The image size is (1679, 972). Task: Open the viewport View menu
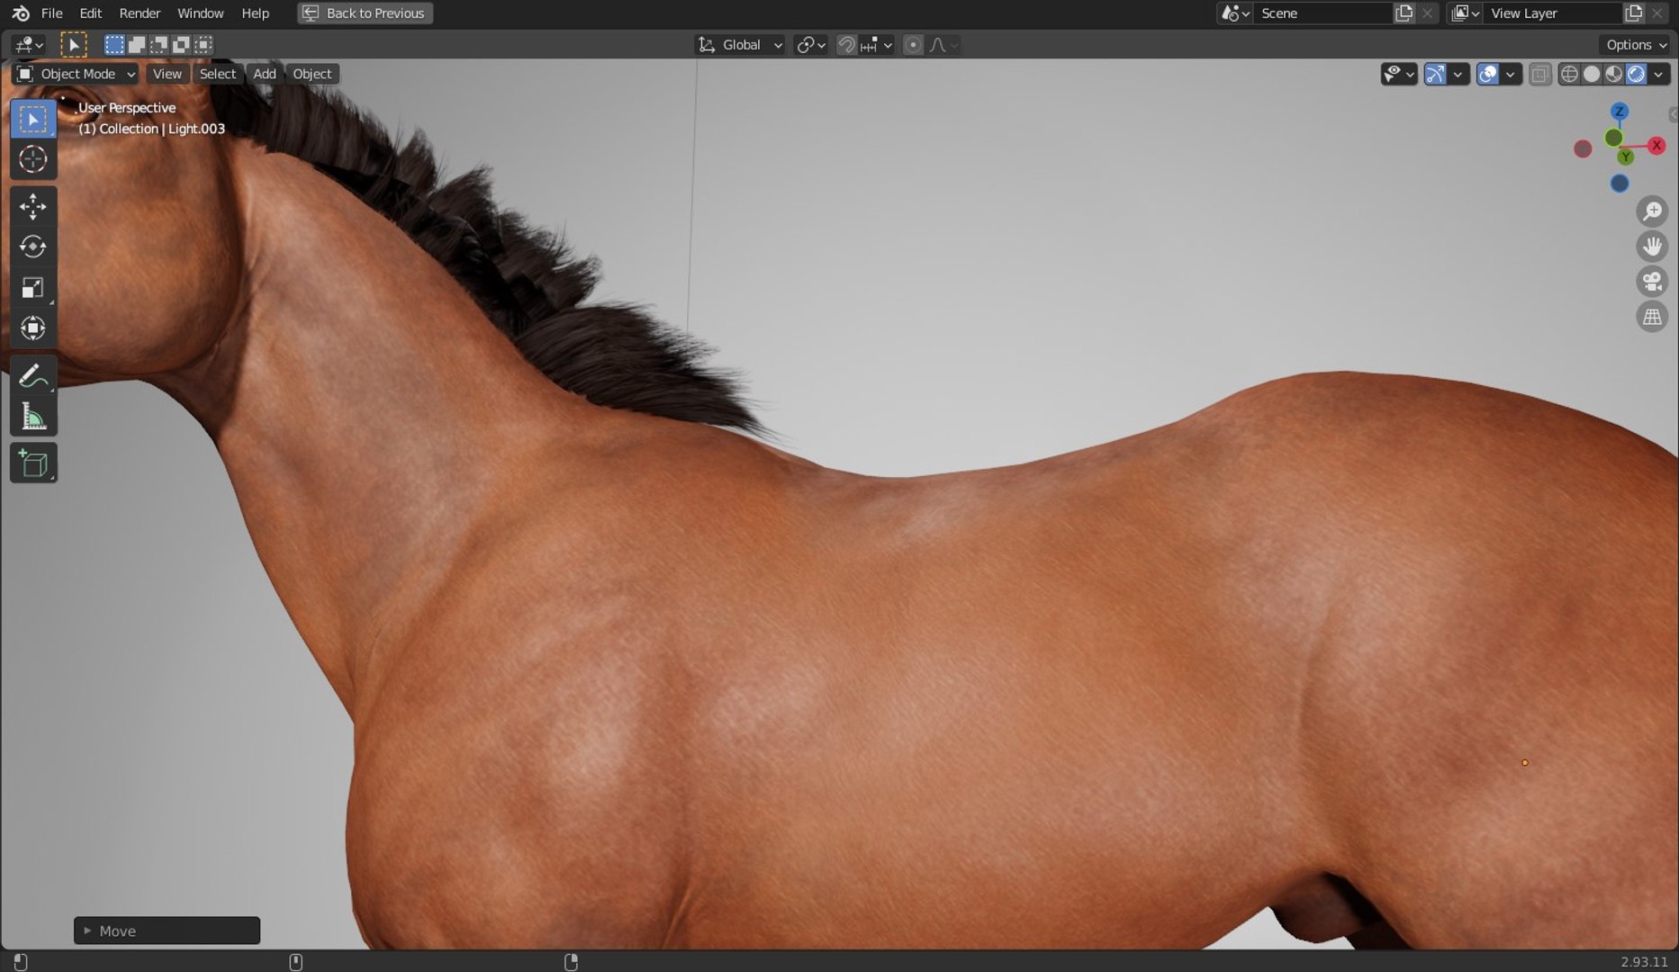pyautogui.click(x=167, y=74)
